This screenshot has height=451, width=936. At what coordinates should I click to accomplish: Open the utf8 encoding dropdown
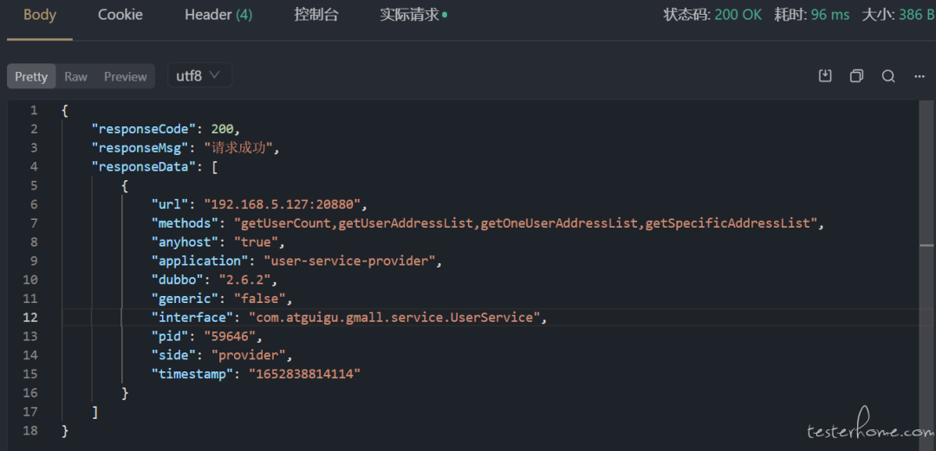tap(198, 75)
